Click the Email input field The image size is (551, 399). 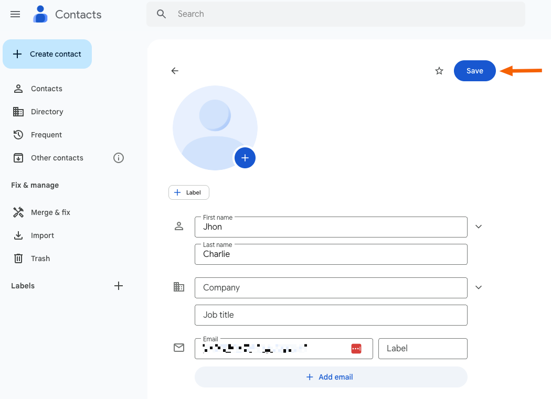(283, 349)
